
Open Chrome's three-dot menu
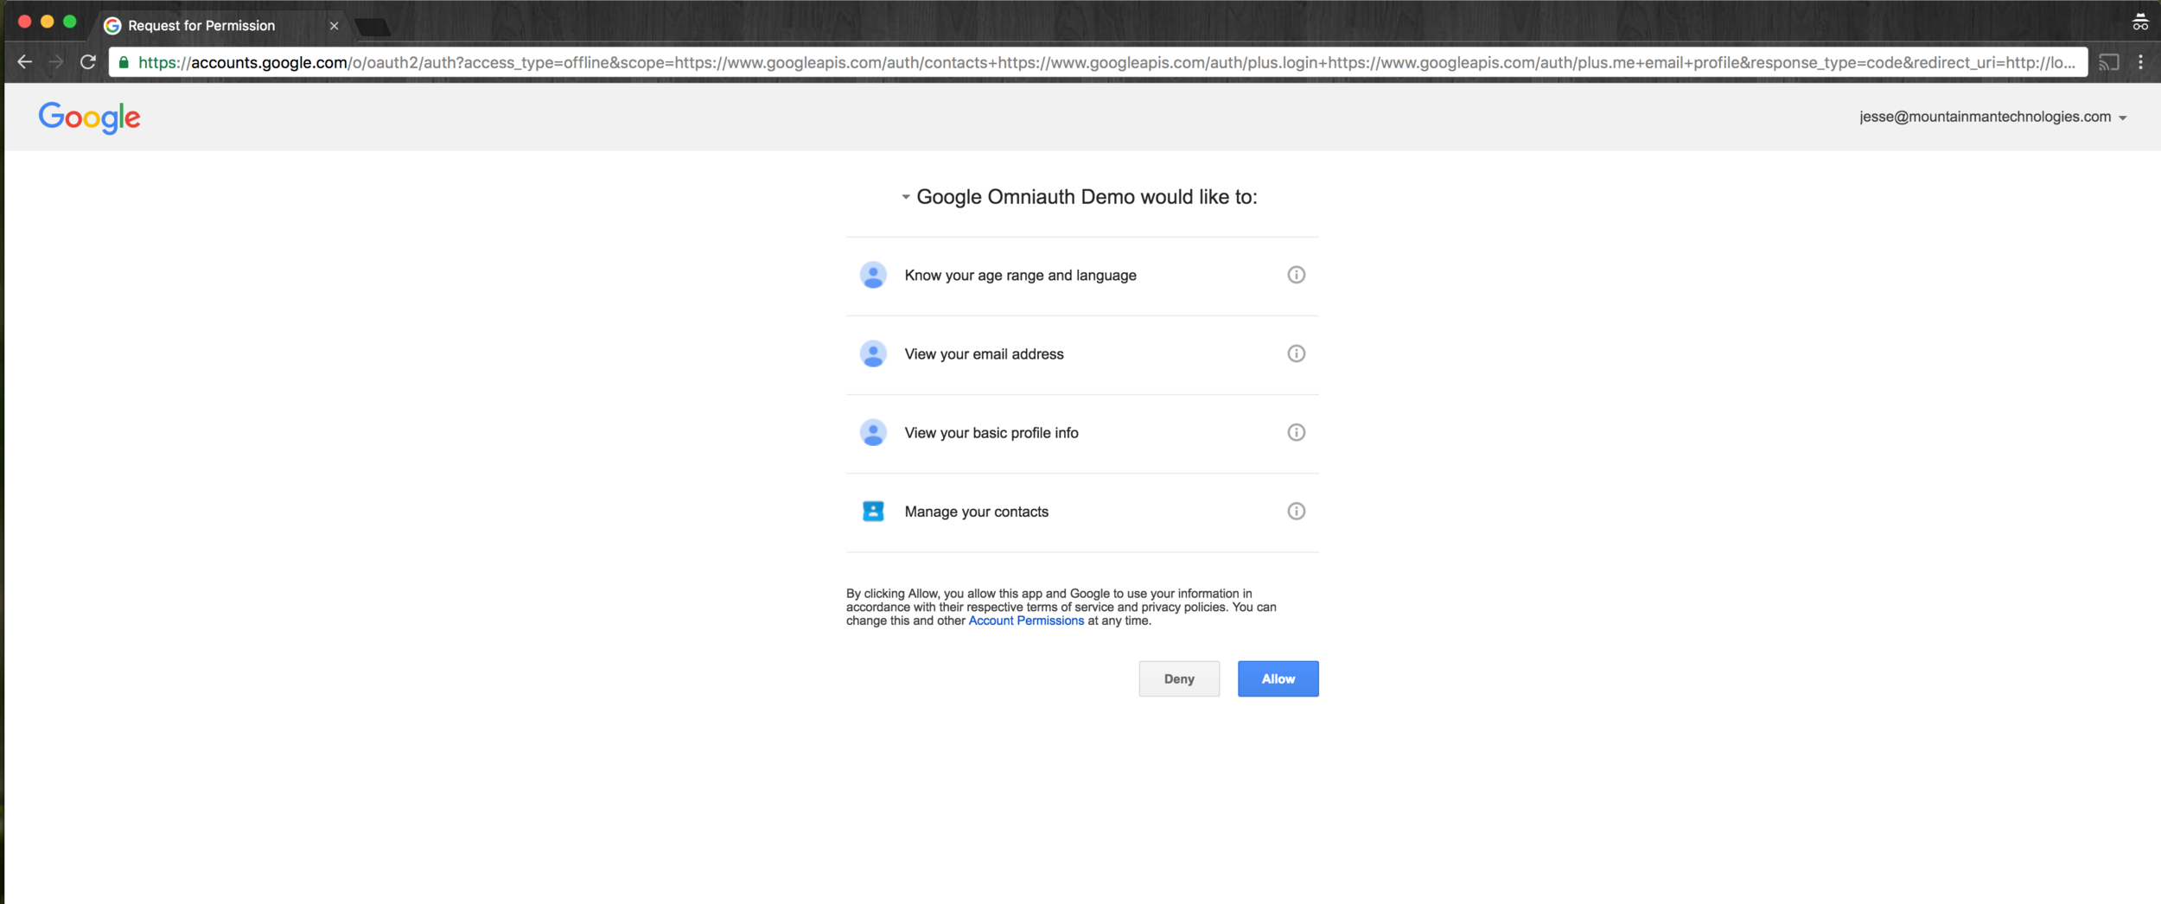coord(2141,62)
